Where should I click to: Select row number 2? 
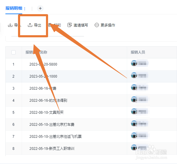[14, 76]
